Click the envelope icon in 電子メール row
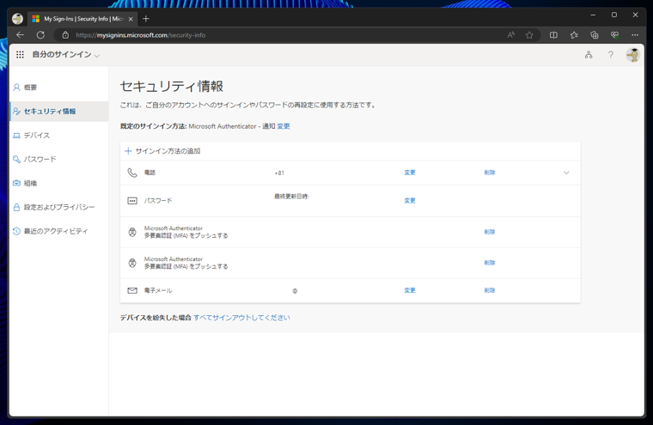This screenshot has height=425, width=653. click(132, 290)
